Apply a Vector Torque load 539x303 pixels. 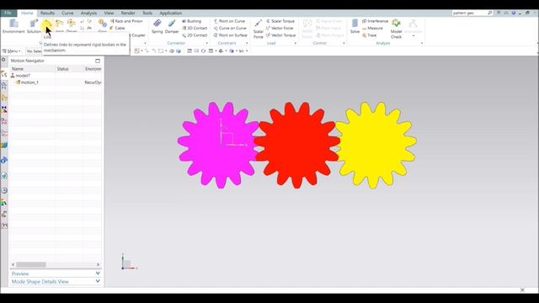click(280, 35)
